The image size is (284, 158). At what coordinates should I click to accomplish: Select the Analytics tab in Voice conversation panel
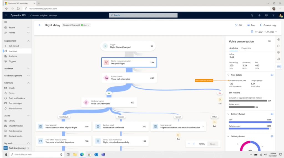(234, 48)
